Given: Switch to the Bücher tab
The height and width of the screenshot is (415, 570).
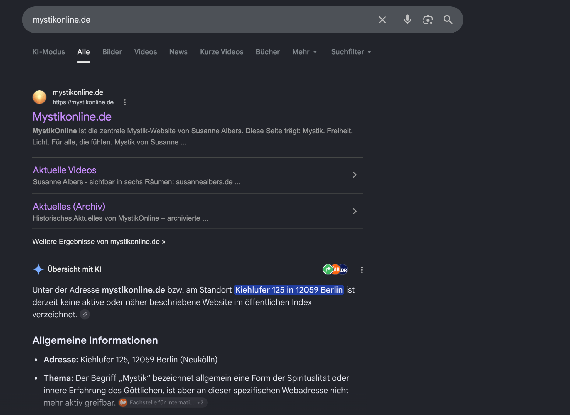Looking at the screenshot, I should coord(268,52).
